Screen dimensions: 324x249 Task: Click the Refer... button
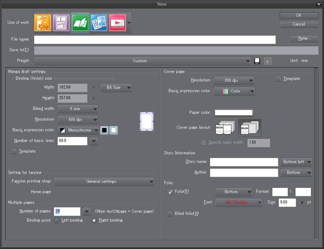coord(304,39)
